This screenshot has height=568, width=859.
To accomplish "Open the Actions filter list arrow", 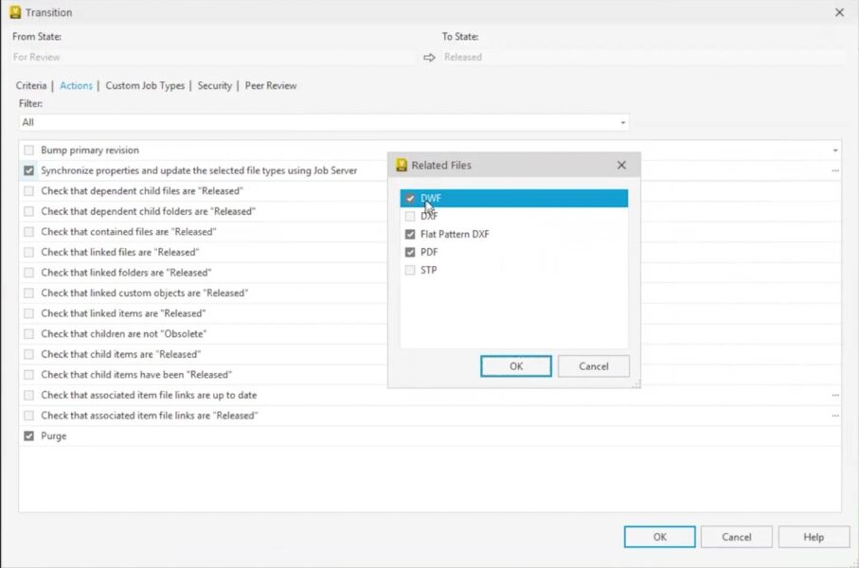I will pos(623,122).
